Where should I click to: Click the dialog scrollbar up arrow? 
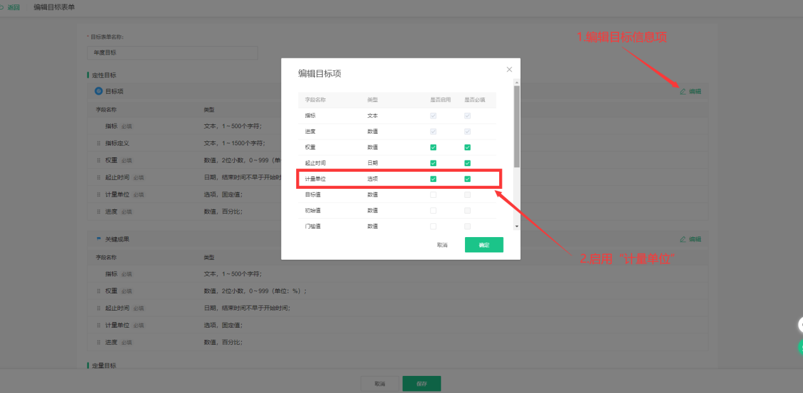(x=516, y=82)
